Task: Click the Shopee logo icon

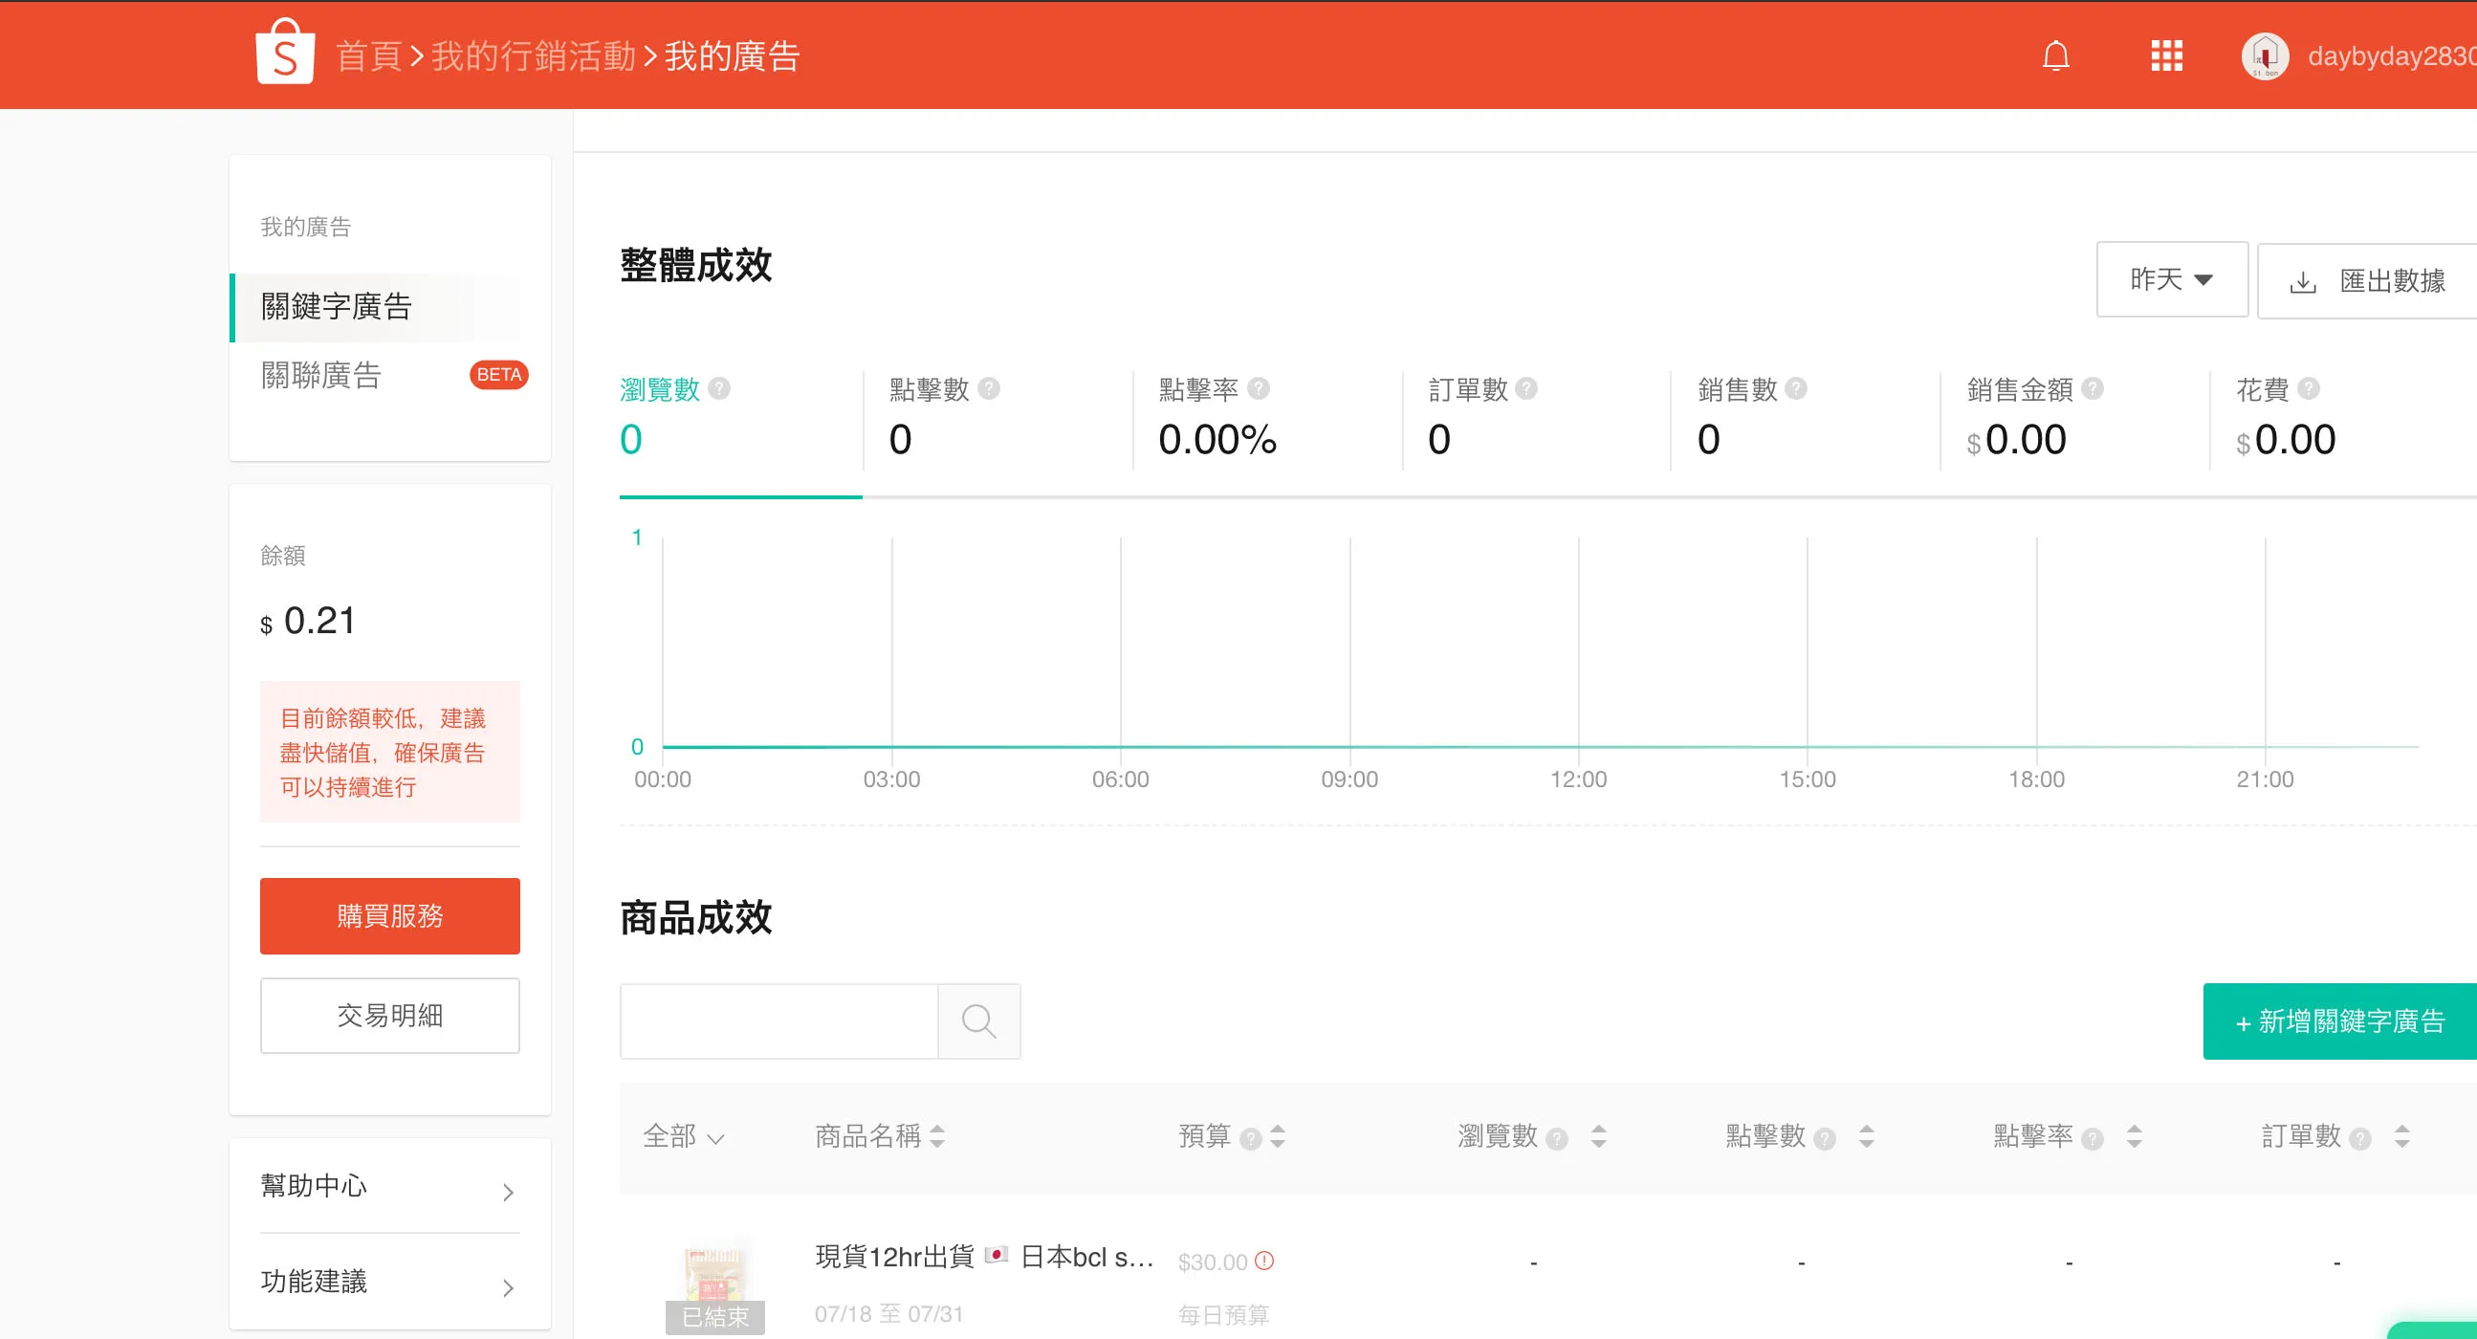Action: point(285,52)
